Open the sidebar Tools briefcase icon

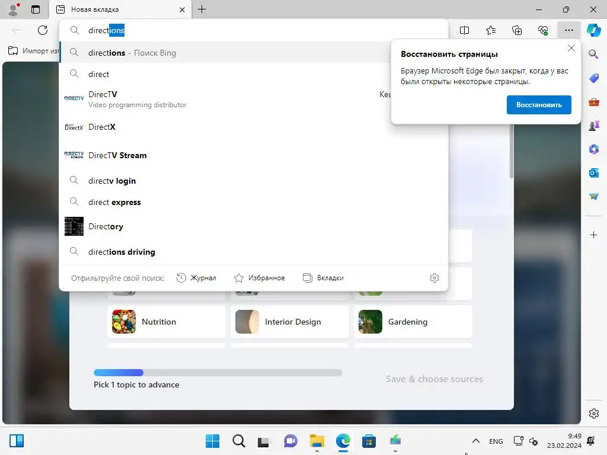point(593,102)
